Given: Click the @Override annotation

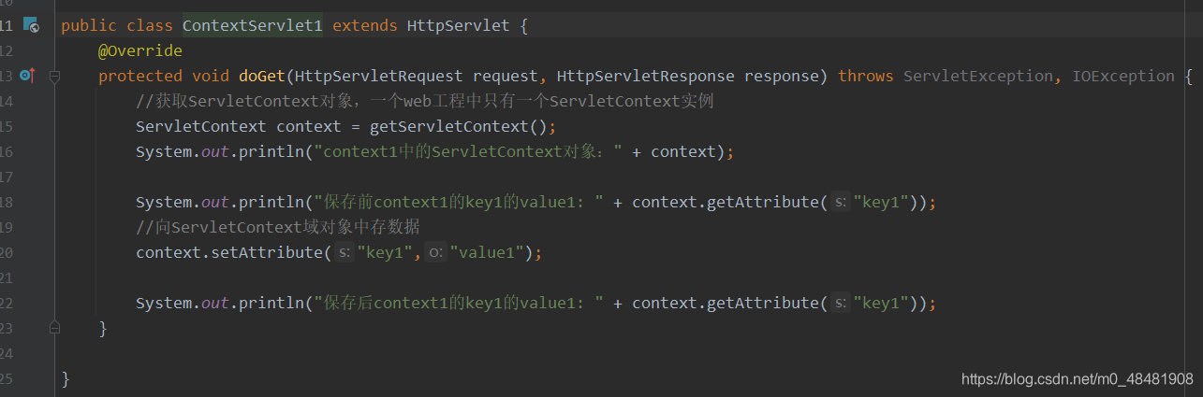Looking at the screenshot, I should click(x=140, y=50).
